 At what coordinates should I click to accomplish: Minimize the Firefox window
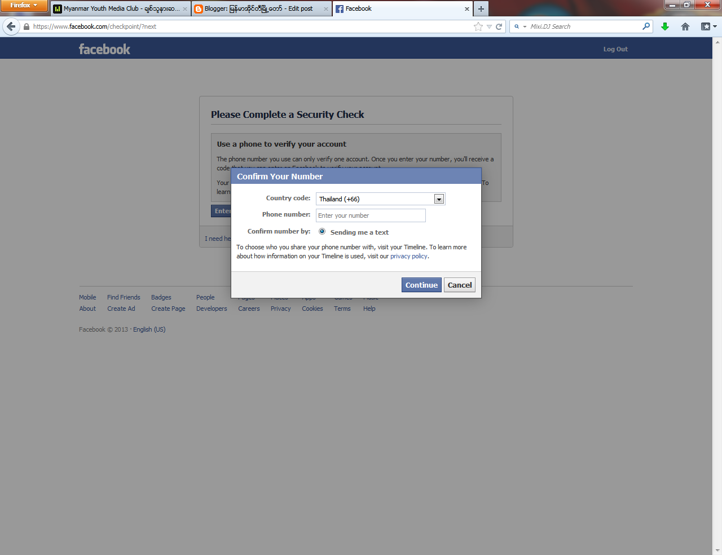point(672,5)
